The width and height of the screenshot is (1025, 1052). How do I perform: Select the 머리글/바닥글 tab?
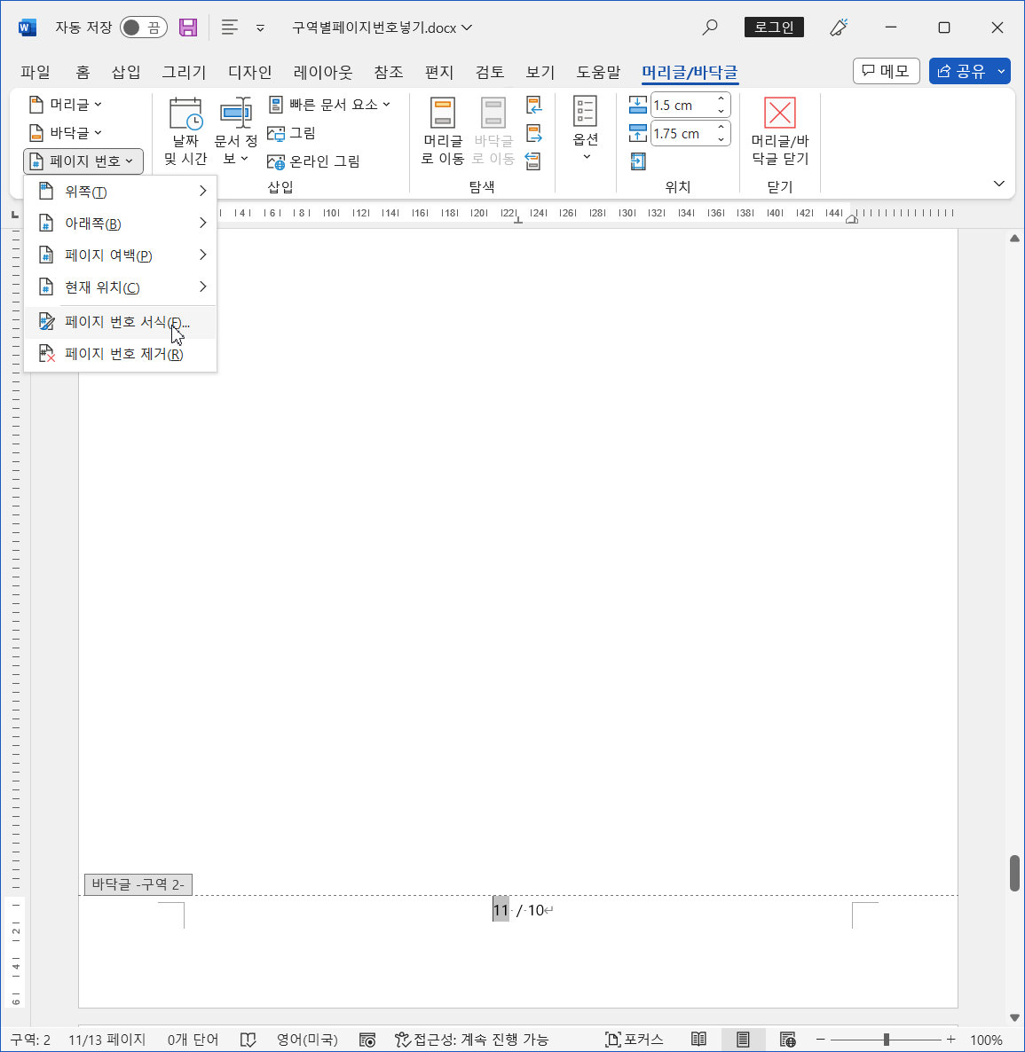(690, 72)
